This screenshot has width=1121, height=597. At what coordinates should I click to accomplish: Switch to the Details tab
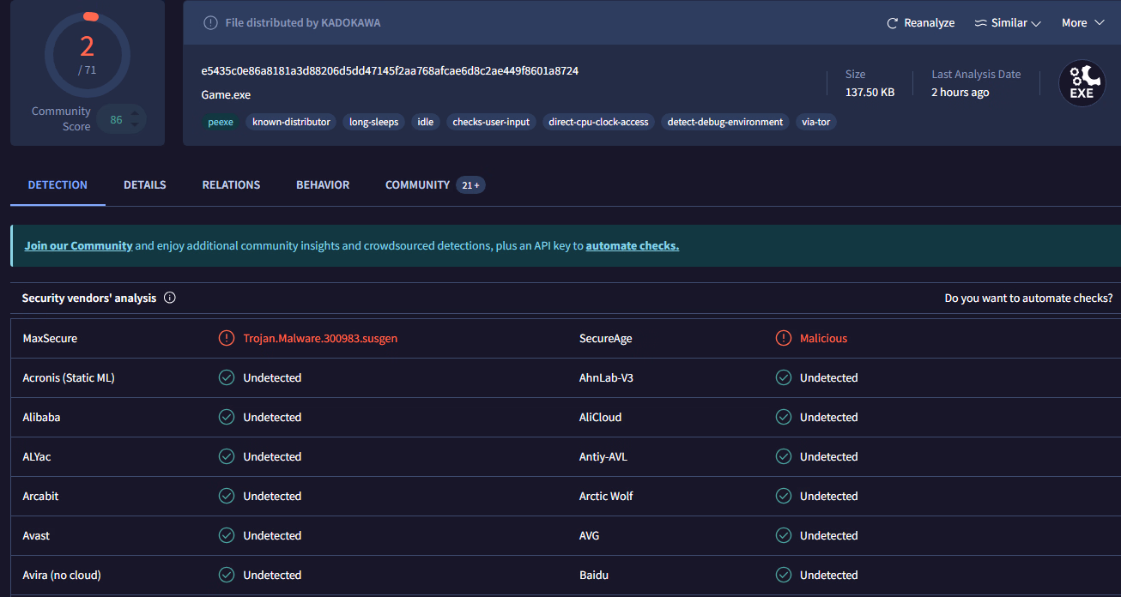(x=145, y=185)
